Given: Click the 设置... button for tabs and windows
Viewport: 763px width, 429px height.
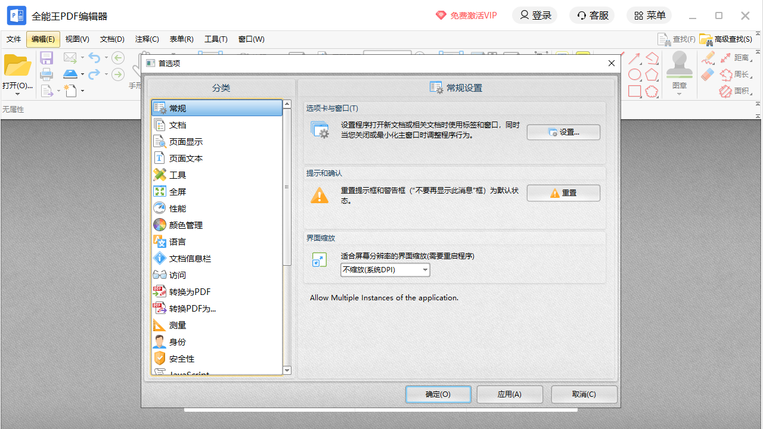Looking at the screenshot, I should (x=563, y=132).
